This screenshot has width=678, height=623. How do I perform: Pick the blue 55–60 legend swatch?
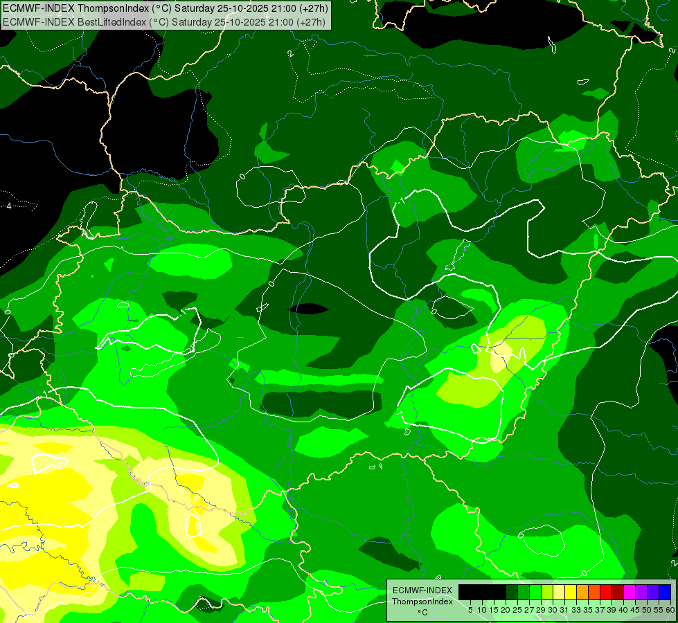[665, 592]
